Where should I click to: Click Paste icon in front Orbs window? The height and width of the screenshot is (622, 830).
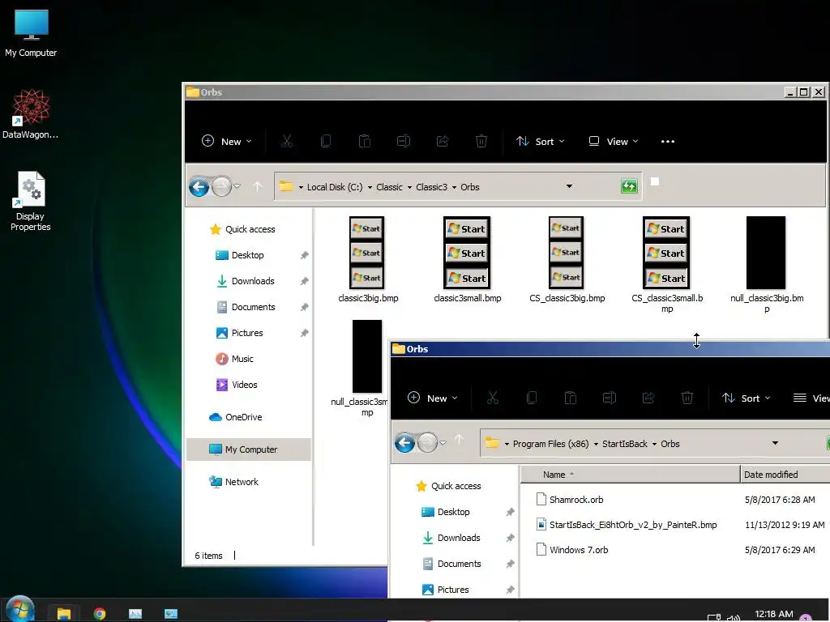point(570,398)
